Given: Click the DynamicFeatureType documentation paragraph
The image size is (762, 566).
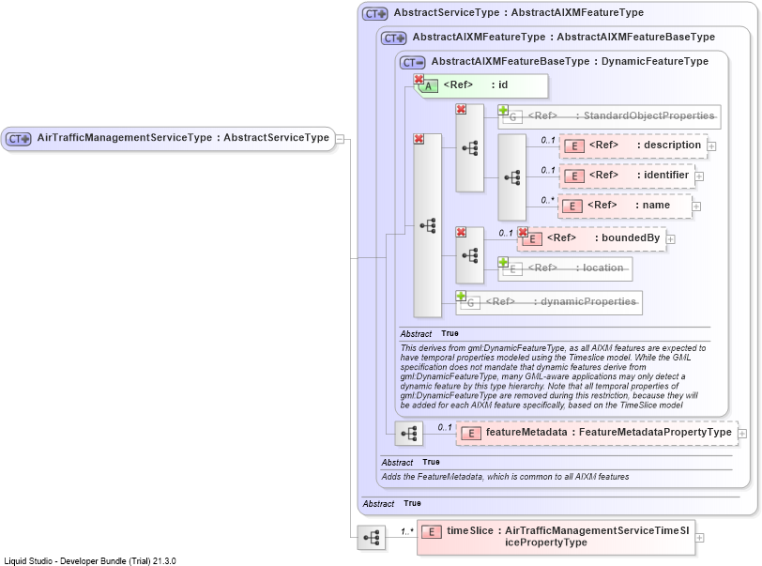Looking at the screenshot, I should point(553,376).
